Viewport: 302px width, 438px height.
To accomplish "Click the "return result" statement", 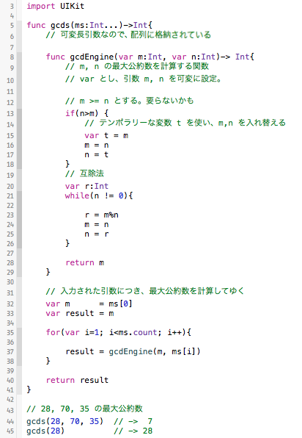I will tap(77, 380).
